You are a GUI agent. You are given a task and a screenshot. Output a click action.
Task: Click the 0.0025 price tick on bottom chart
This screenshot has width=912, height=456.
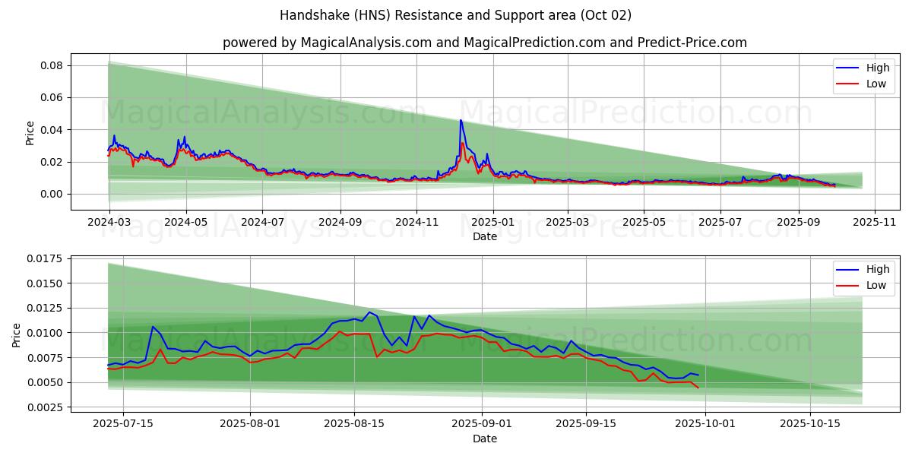[x=46, y=407]
